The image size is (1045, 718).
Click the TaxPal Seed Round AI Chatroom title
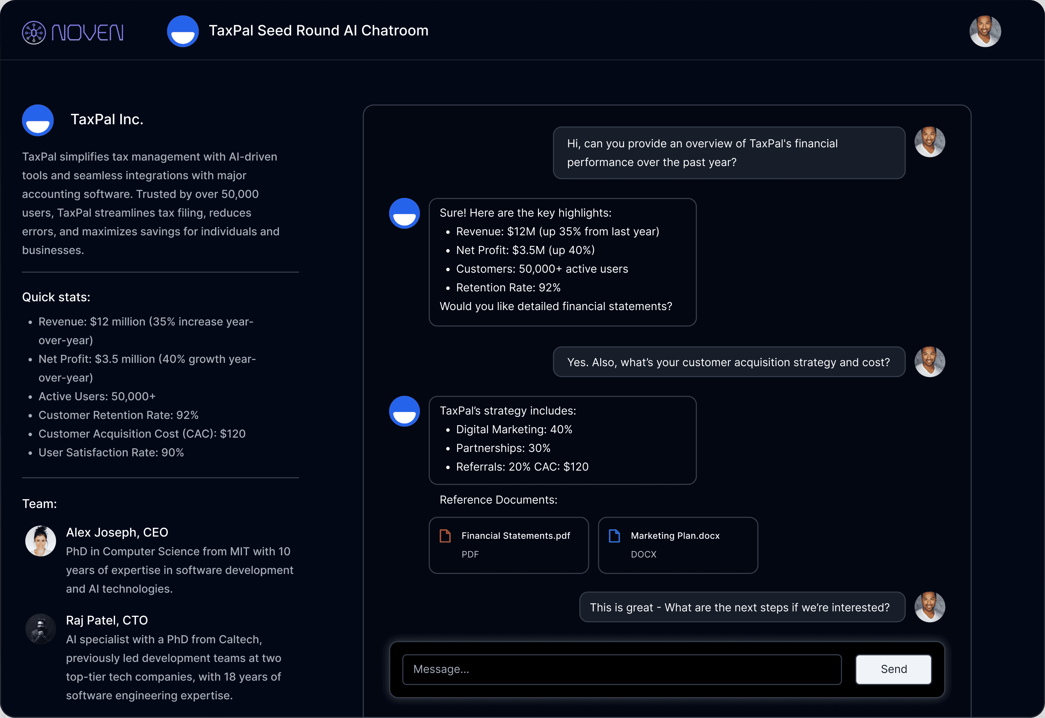click(318, 30)
